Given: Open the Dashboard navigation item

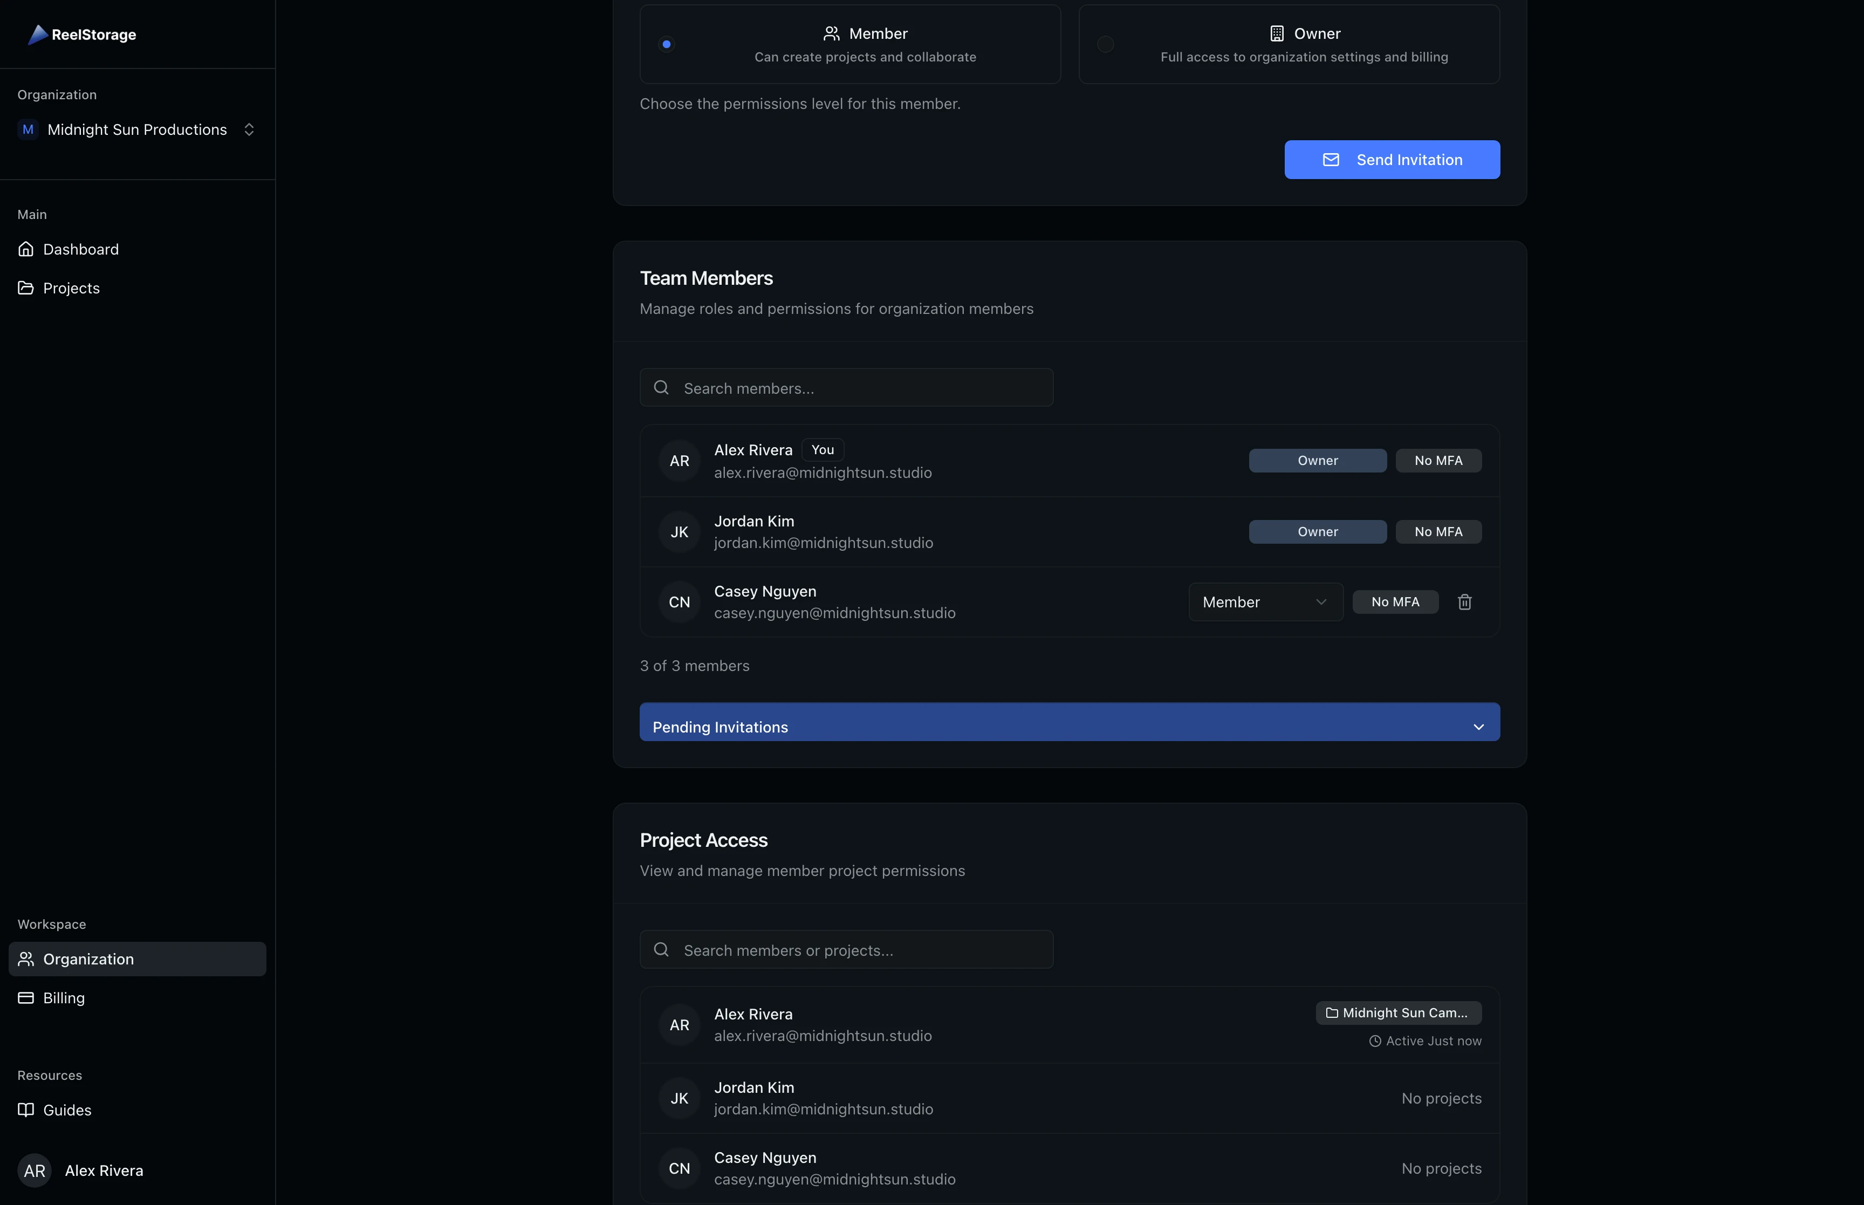Looking at the screenshot, I should 80,249.
